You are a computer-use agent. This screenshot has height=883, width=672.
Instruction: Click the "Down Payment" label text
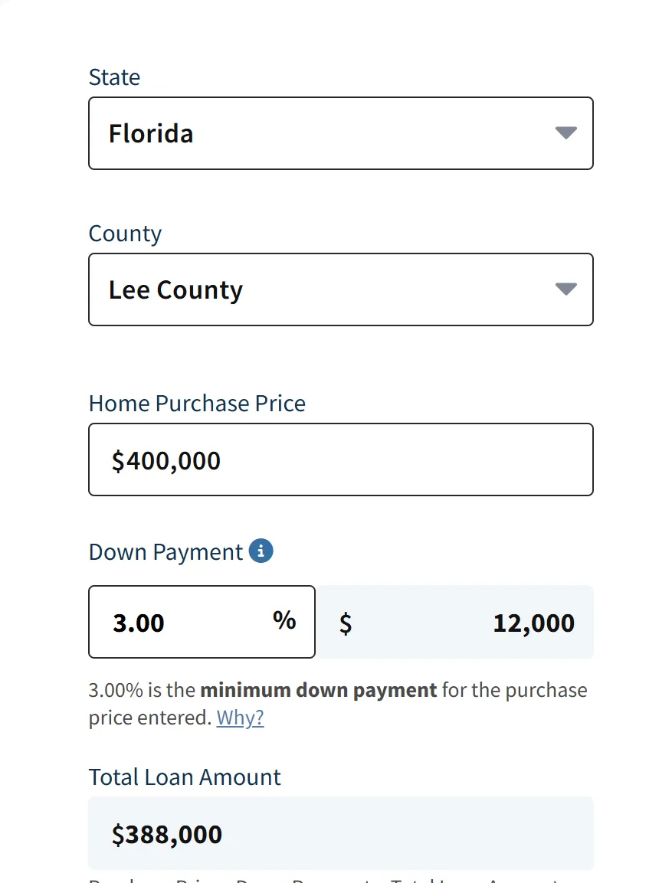166,552
